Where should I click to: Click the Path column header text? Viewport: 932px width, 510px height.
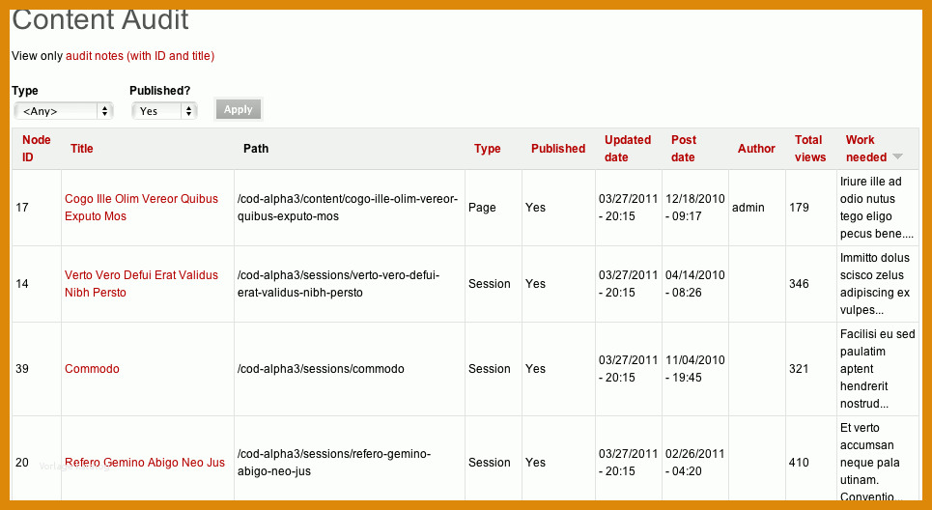256,149
